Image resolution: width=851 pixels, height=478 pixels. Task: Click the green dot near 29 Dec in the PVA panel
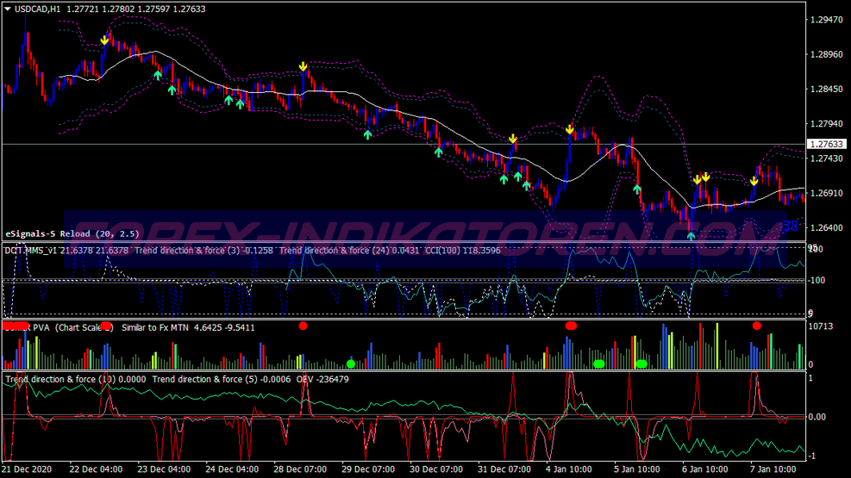(351, 363)
